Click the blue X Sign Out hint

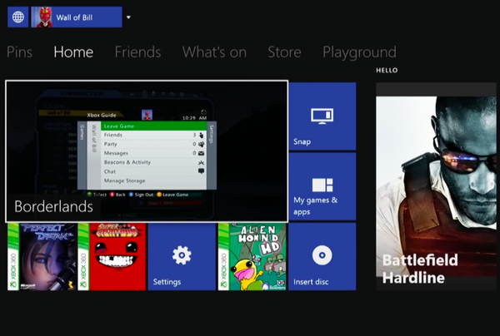[x=141, y=195]
